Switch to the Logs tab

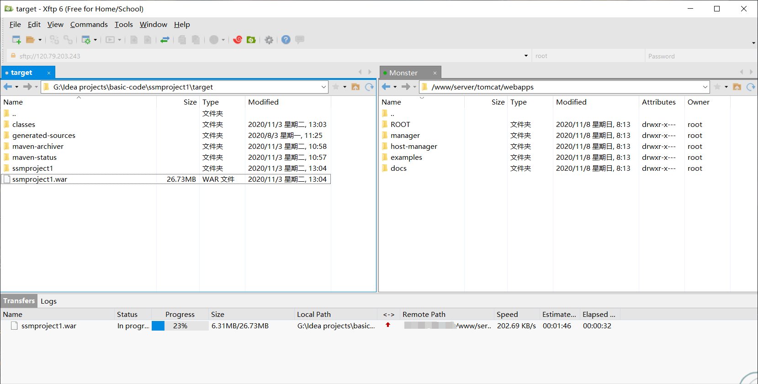point(48,301)
